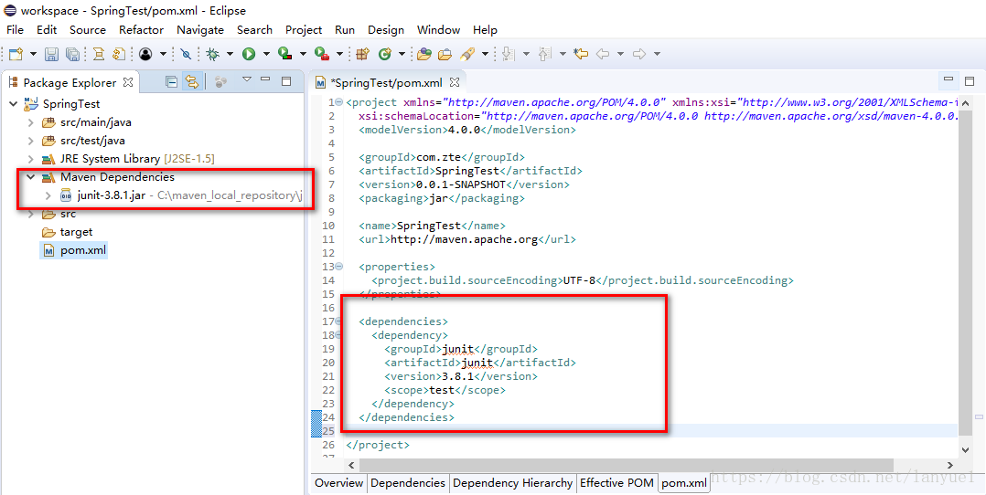Click the Search flashlight toolbar icon
Screen dimensions: 986x495
[x=467, y=54]
